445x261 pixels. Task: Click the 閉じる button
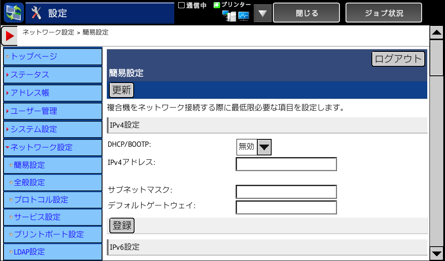[306, 13]
